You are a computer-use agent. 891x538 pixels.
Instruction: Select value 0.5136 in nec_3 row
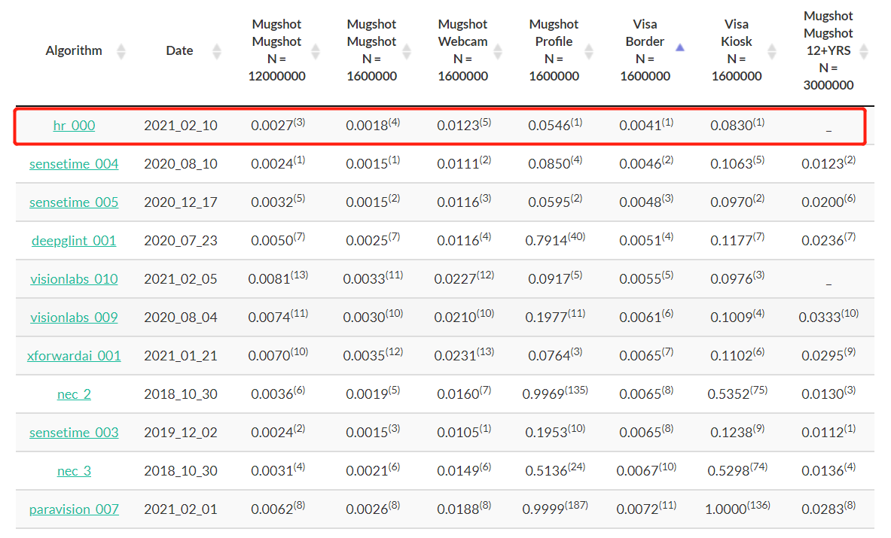547,471
